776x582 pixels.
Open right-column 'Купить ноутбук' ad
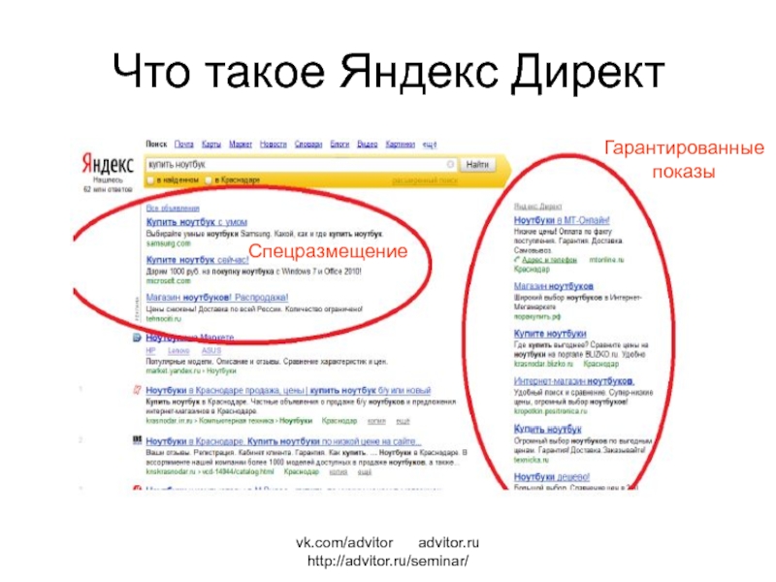tap(547, 429)
